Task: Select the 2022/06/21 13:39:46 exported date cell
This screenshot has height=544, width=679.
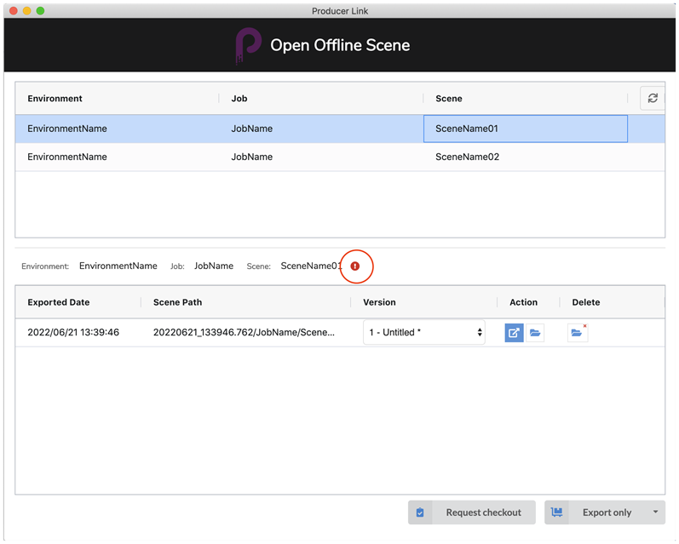Action: tap(73, 333)
